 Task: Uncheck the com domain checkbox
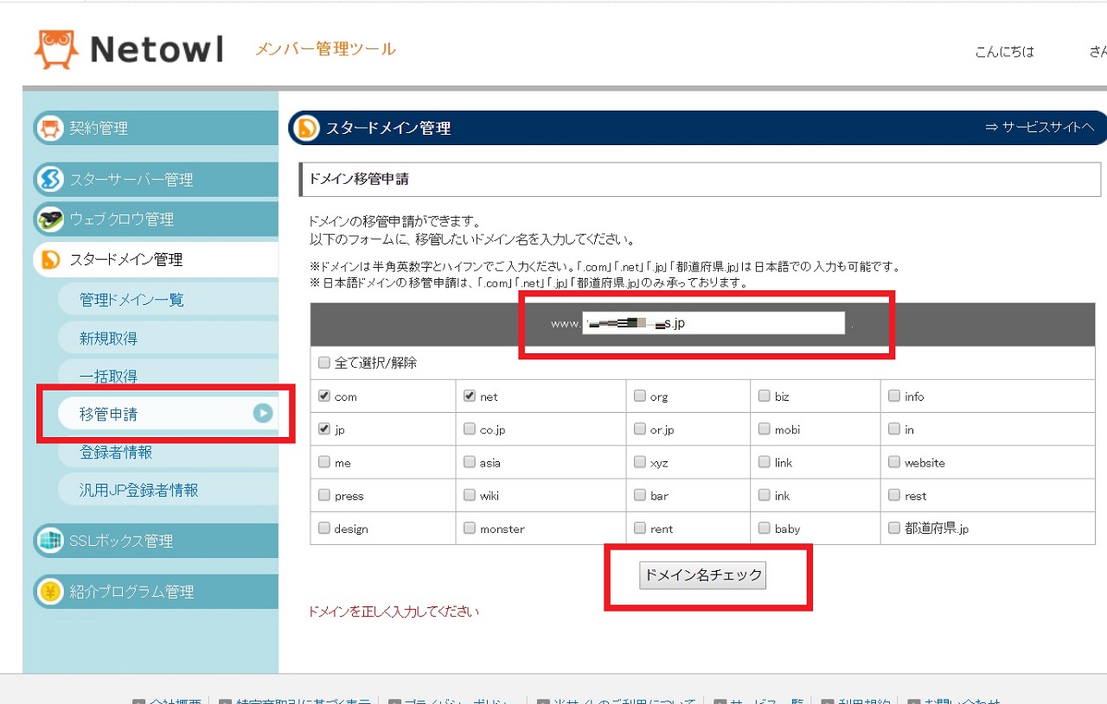324,396
